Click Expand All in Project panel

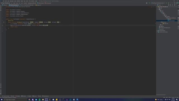[x=171, y=5]
